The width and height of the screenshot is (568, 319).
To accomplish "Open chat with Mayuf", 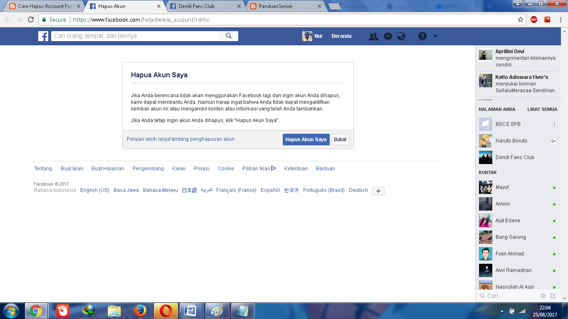I will 518,187.
